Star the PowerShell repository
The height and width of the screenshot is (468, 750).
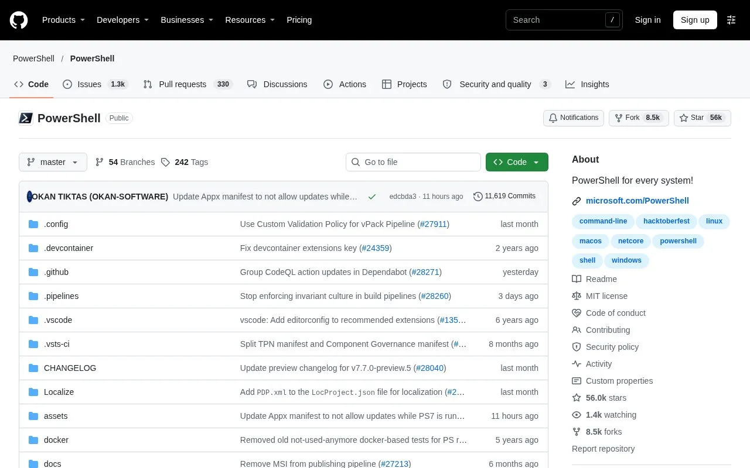tap(702, 118)
